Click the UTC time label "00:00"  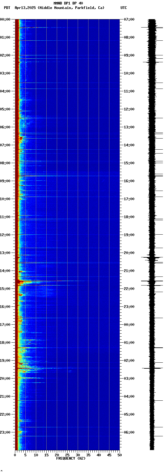click(129, 325)
